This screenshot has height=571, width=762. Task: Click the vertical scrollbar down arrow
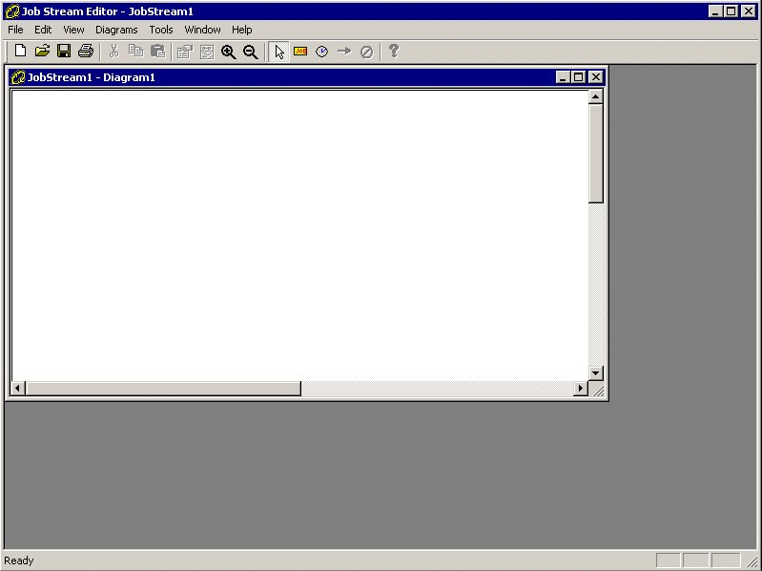pyautogui.click(x=596, y=372)
